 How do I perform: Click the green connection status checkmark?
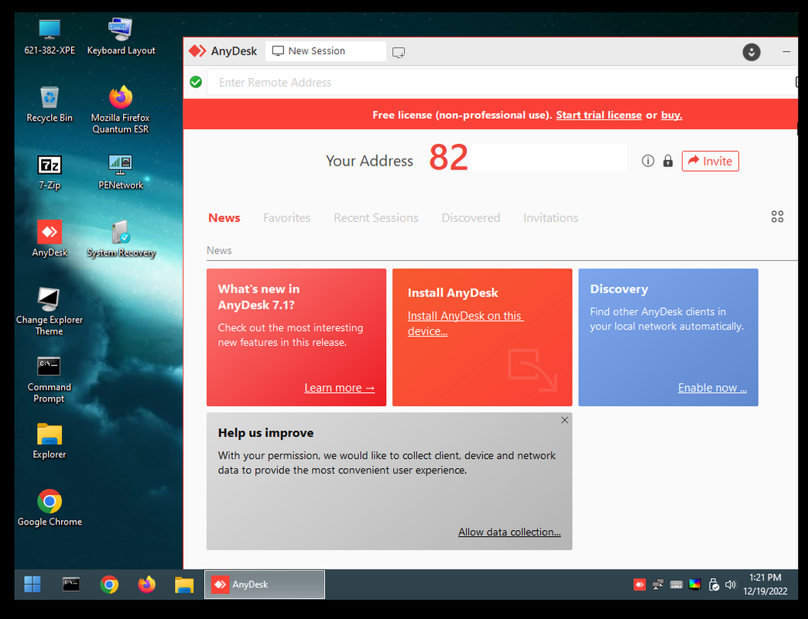click(x=196, y=82)
